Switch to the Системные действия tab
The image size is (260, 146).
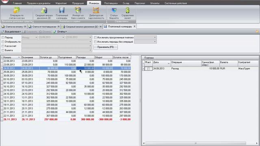pyautogui.click(x=175, y=3)
